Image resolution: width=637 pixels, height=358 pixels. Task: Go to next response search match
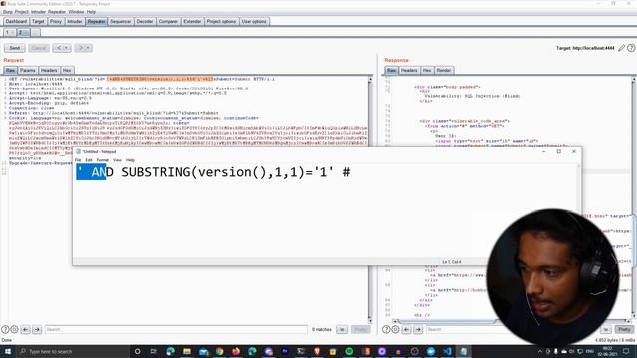tap(418, 329)
